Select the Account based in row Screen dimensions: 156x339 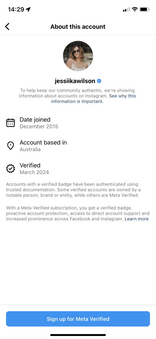pyautogui.click(x=78, y=146)
